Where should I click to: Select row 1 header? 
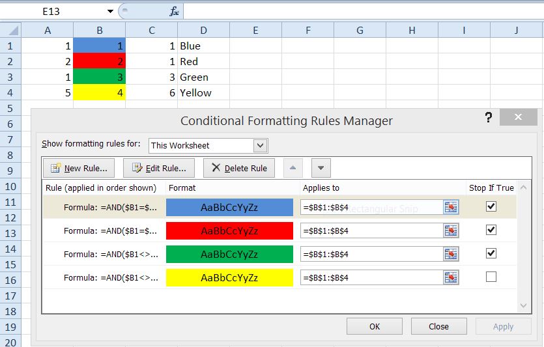[10, 46]
